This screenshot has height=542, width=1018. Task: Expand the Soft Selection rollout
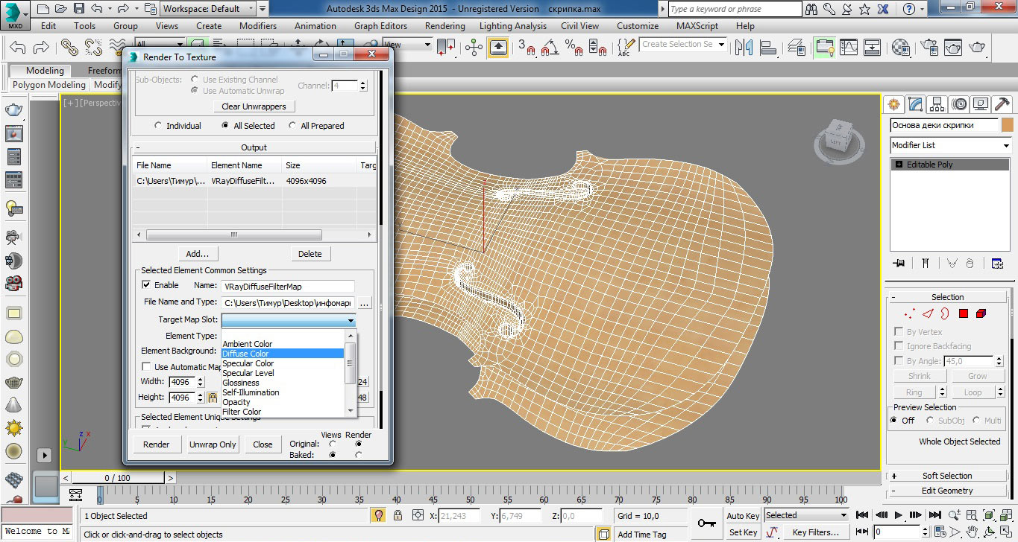(x=946, y=476)
